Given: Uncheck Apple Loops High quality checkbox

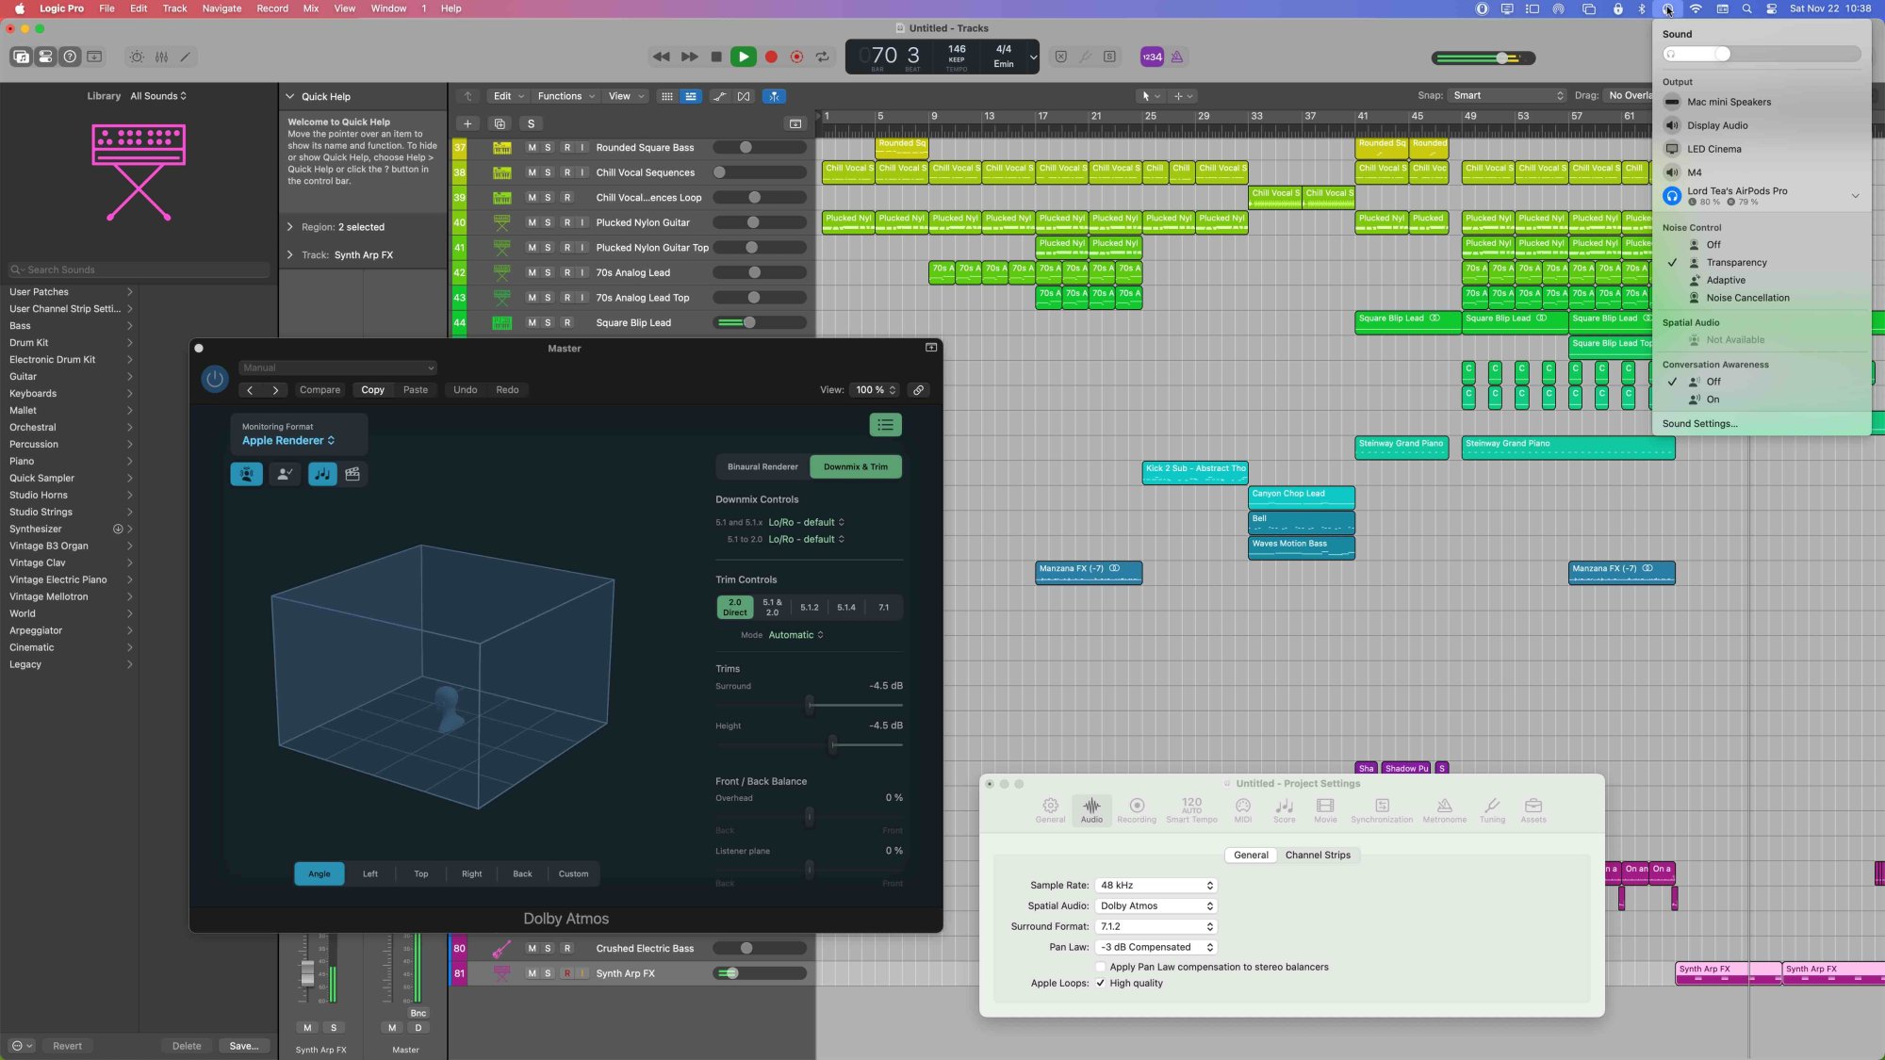Looking at the screenshot, I should click(1100, 984).
